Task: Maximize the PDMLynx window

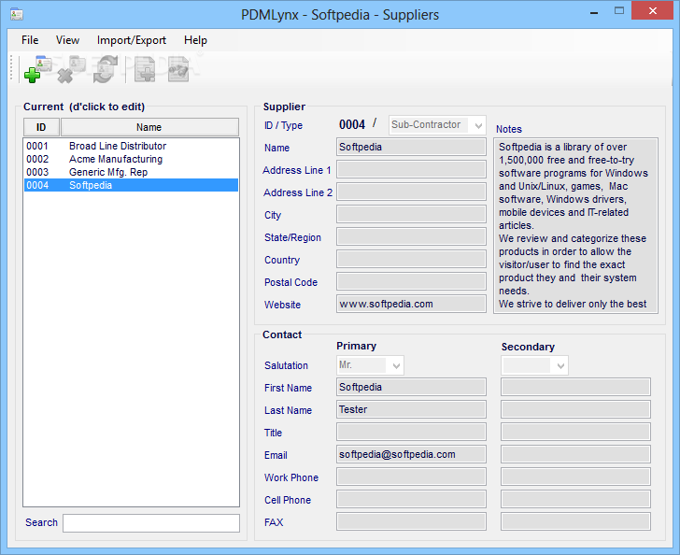Action: (x=619, y=11)
